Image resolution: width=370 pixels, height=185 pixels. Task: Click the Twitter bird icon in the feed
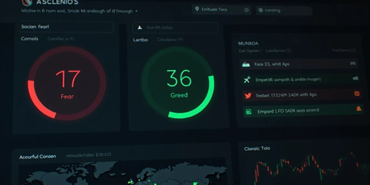click(x=248, y=95)
